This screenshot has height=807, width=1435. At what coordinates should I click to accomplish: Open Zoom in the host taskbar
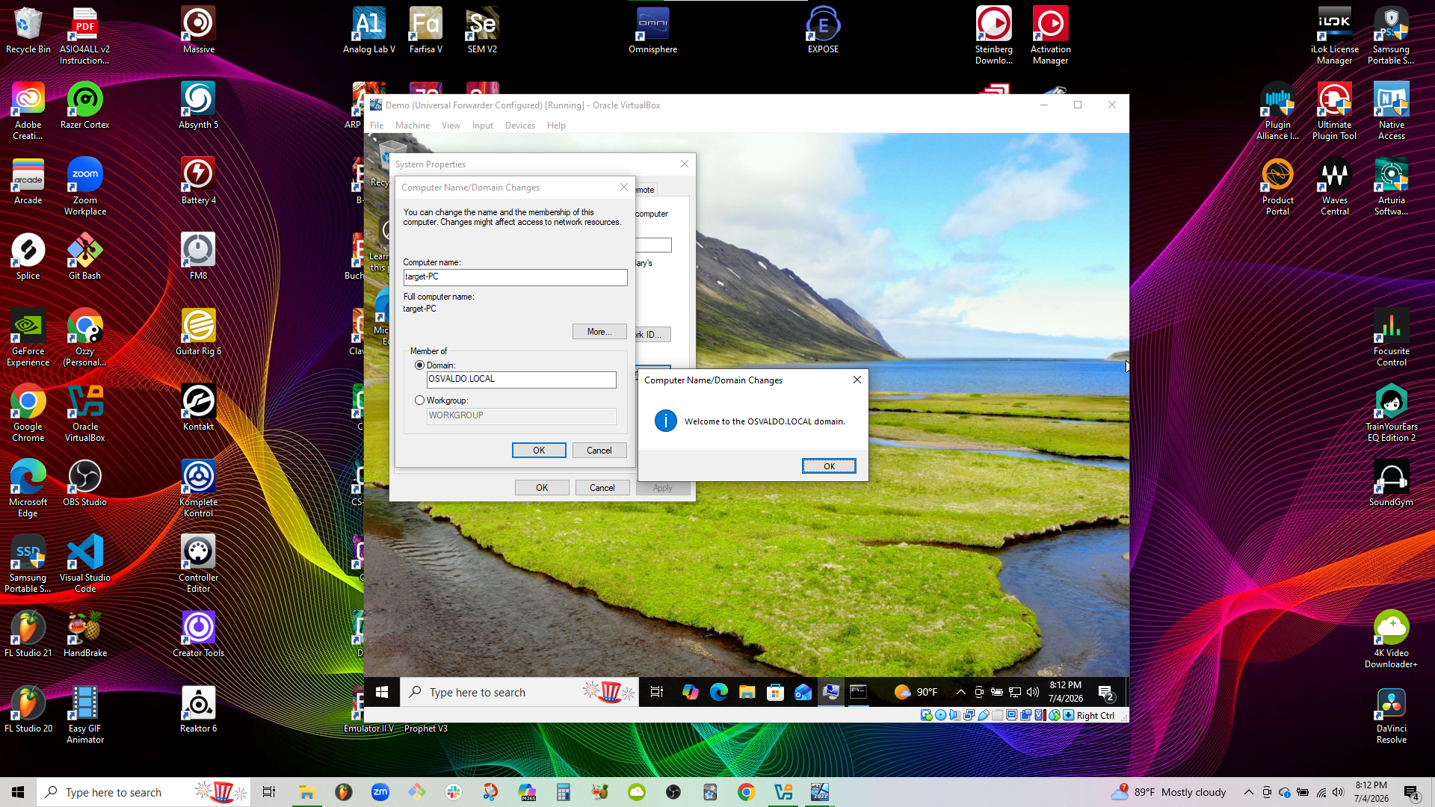[x=380, y=792]
